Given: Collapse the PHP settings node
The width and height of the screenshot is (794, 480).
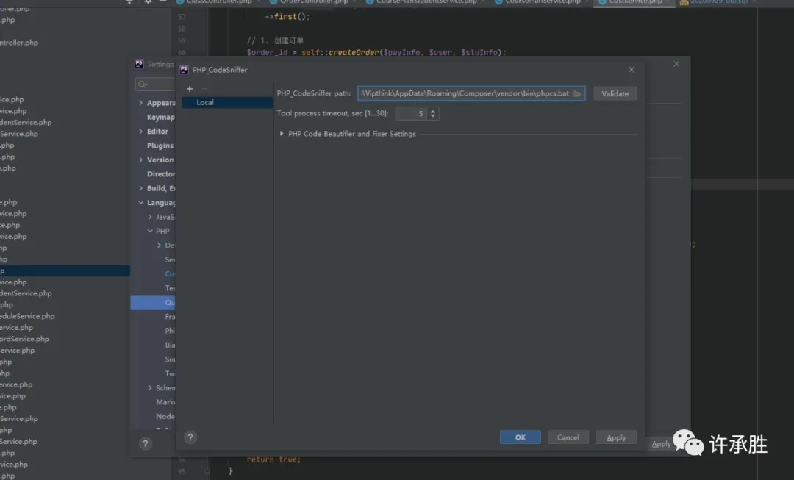Looking at the screenshot, I should [x=150, y=231].
